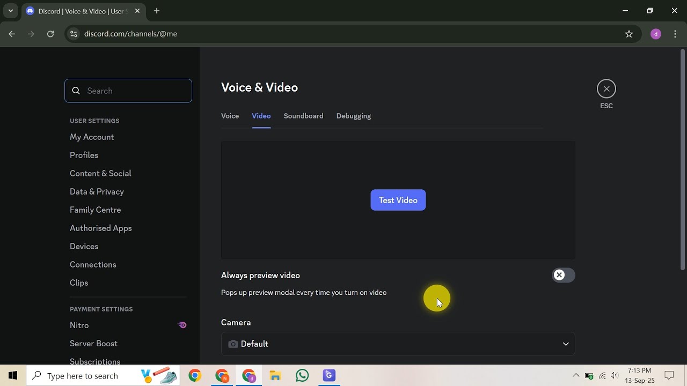Bookmark this page with the star icon
The height and width of the screenshot is (386, 687).
629,34
